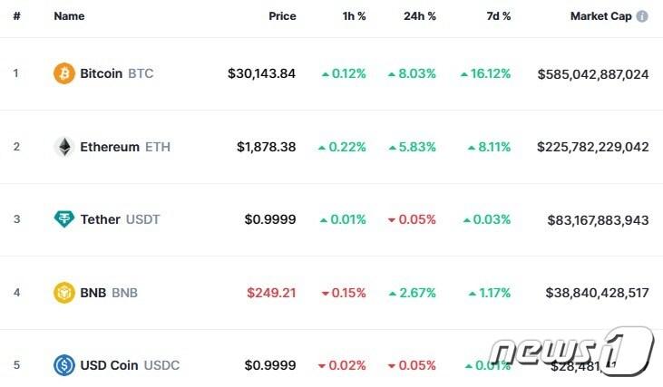This screenshot has width=663, height=387.
Task: Click Bitcoin's price $30,143.84
Action: click(261, 73)
